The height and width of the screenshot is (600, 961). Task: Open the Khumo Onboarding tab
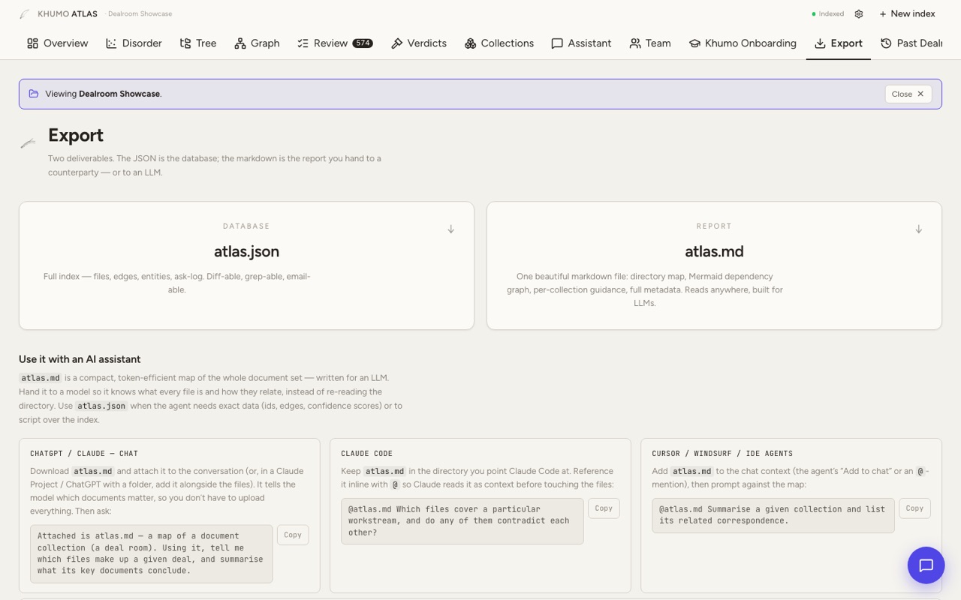743,43
